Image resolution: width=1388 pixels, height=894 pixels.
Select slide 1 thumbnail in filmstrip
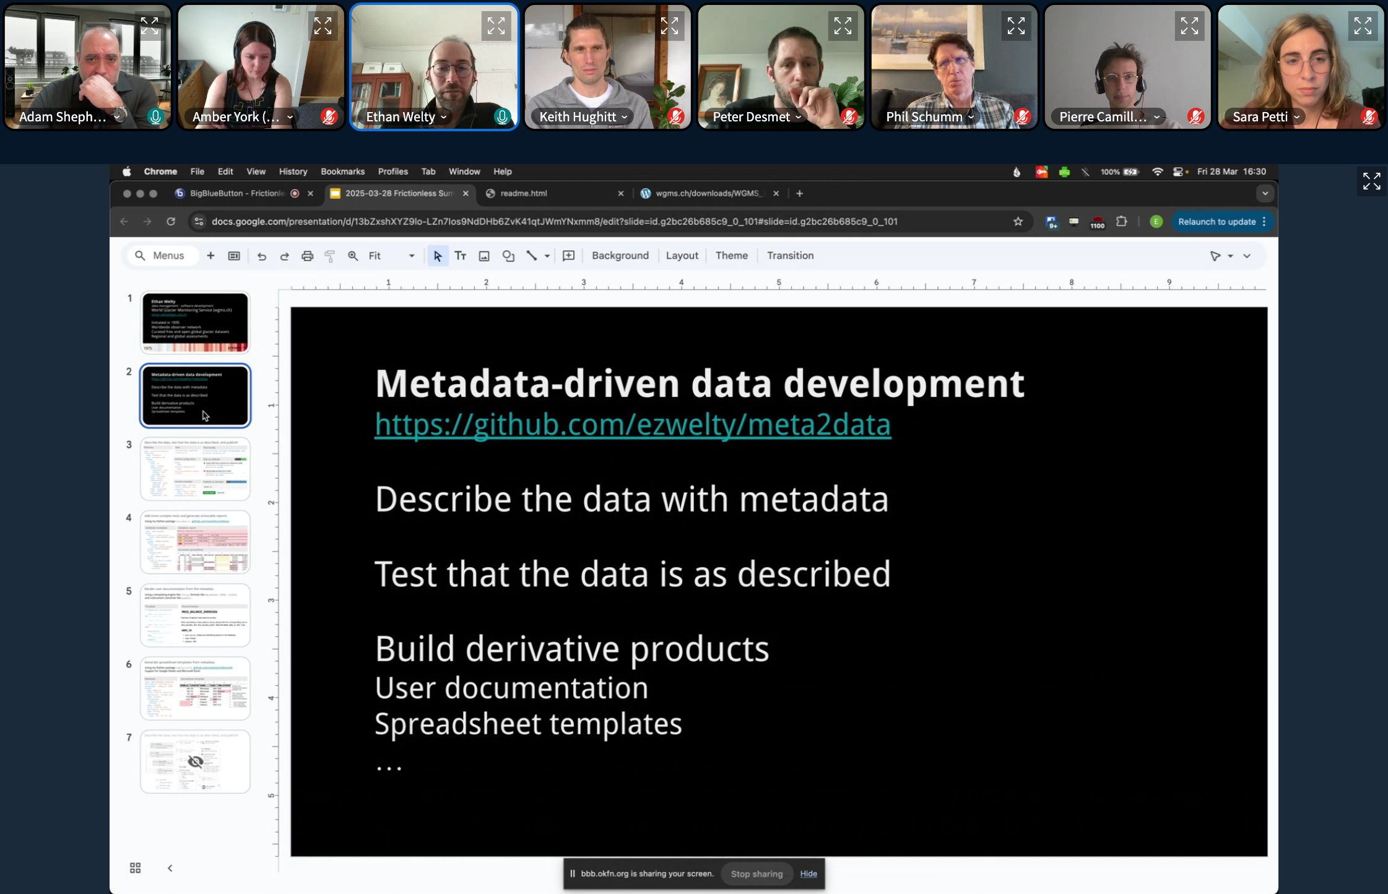pyautogui.click(x=195, y=323)
